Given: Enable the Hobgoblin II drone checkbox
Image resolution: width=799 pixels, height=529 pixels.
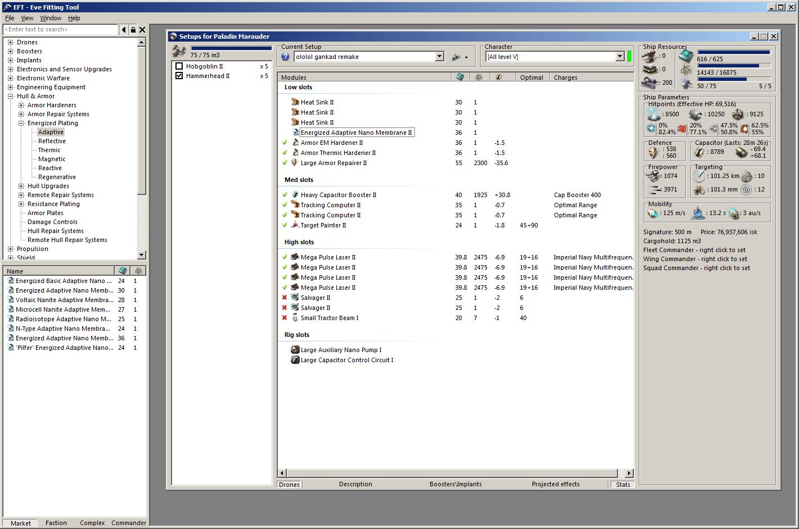Looking at the screenshot, I should point(179,66).
